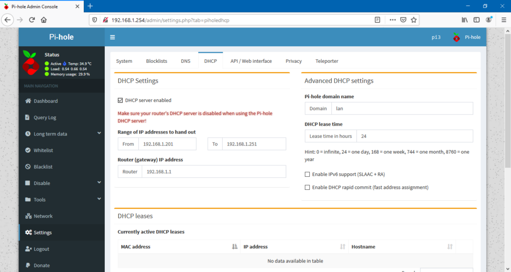
Task: Bookmark this page with star icon
Action: [414, 20]
